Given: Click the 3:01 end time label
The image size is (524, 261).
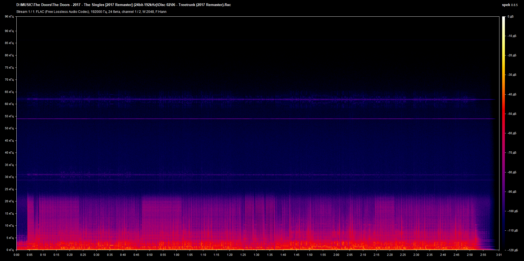Looking at the screenshot, I should coord(499,255).
